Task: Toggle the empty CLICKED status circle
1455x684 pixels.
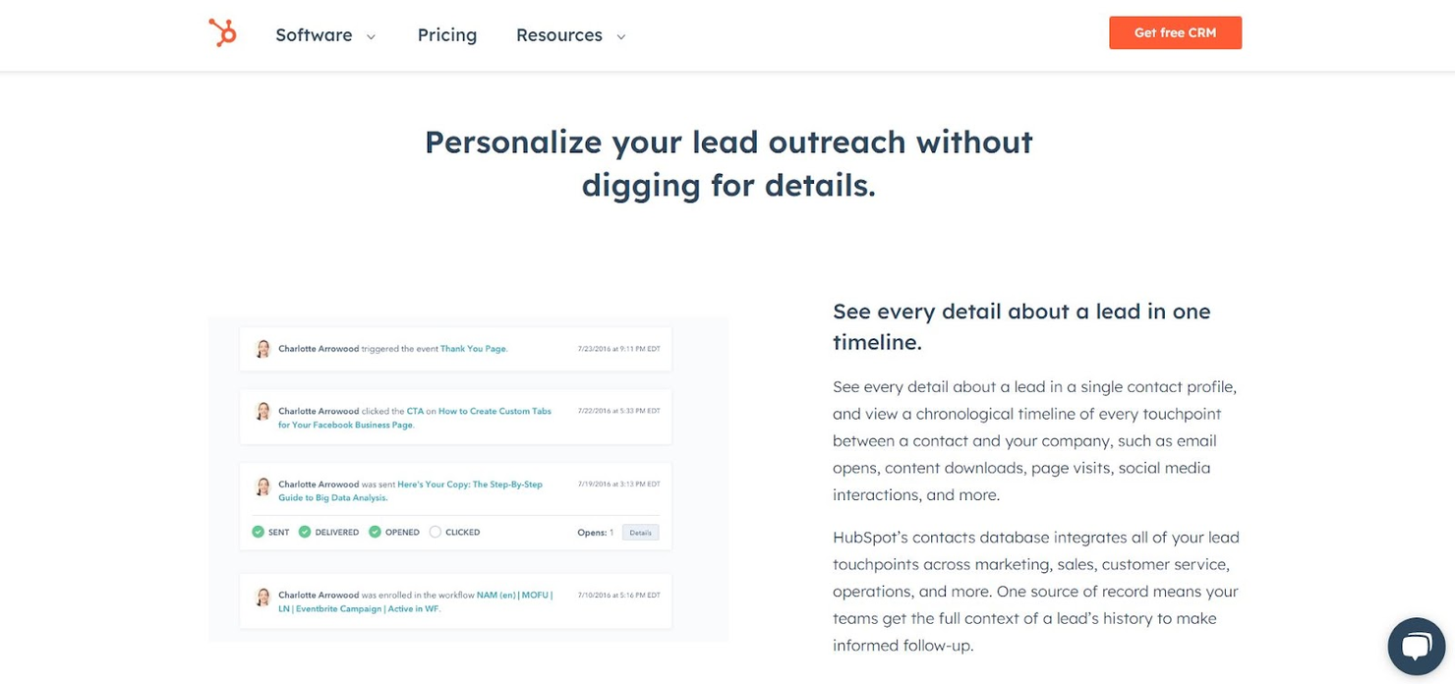Action: [434, 532]
